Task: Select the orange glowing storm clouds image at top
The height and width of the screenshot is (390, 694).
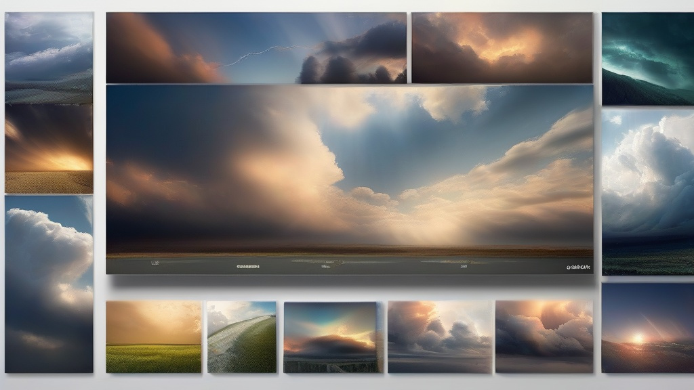Action: pyautogui.click(x=502, y=47)
